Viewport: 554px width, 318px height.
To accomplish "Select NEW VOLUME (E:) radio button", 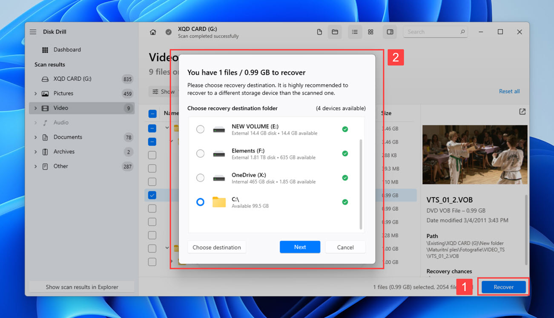I will (200, 129).
